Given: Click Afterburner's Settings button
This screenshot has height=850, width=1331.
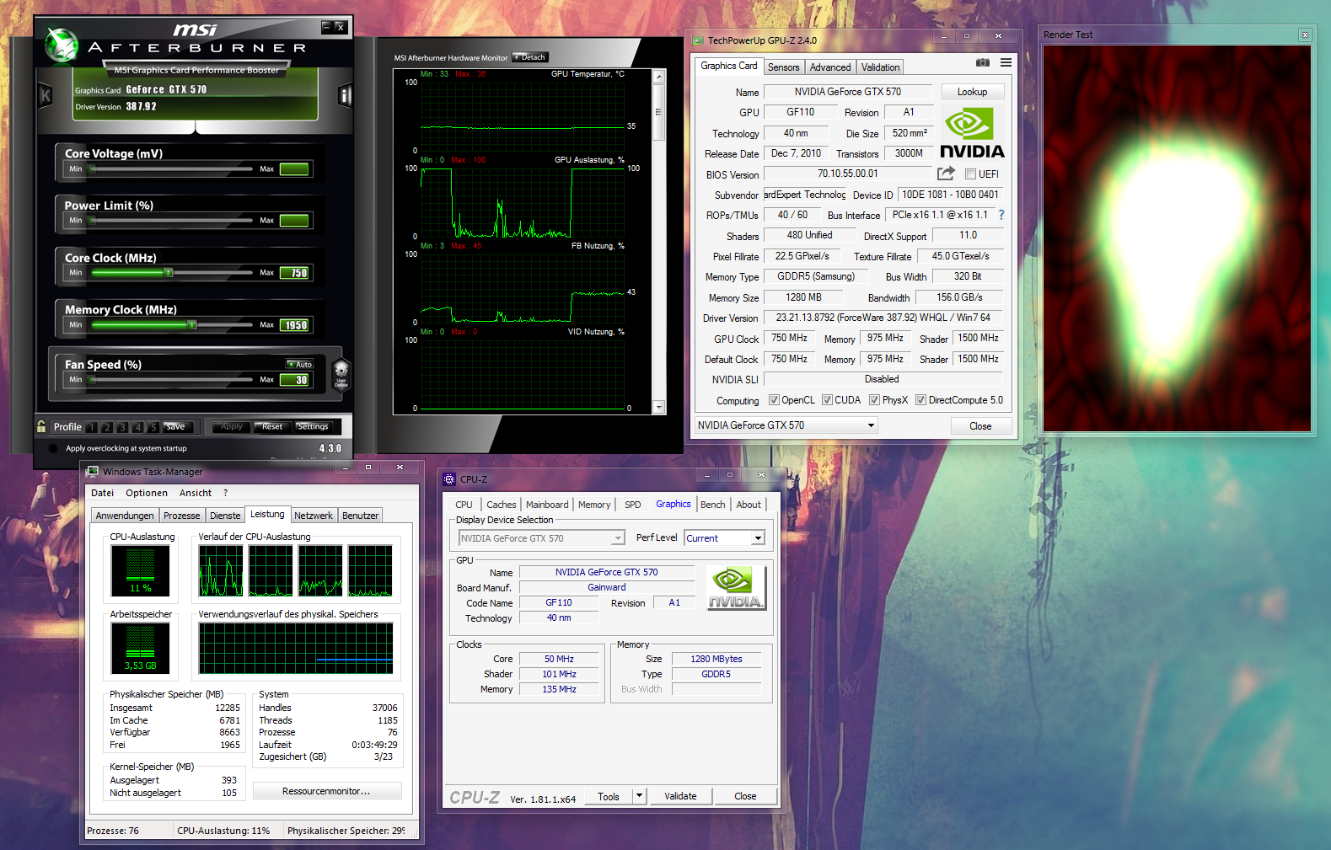Looking at the screenshot, I should tap(313, 427).
